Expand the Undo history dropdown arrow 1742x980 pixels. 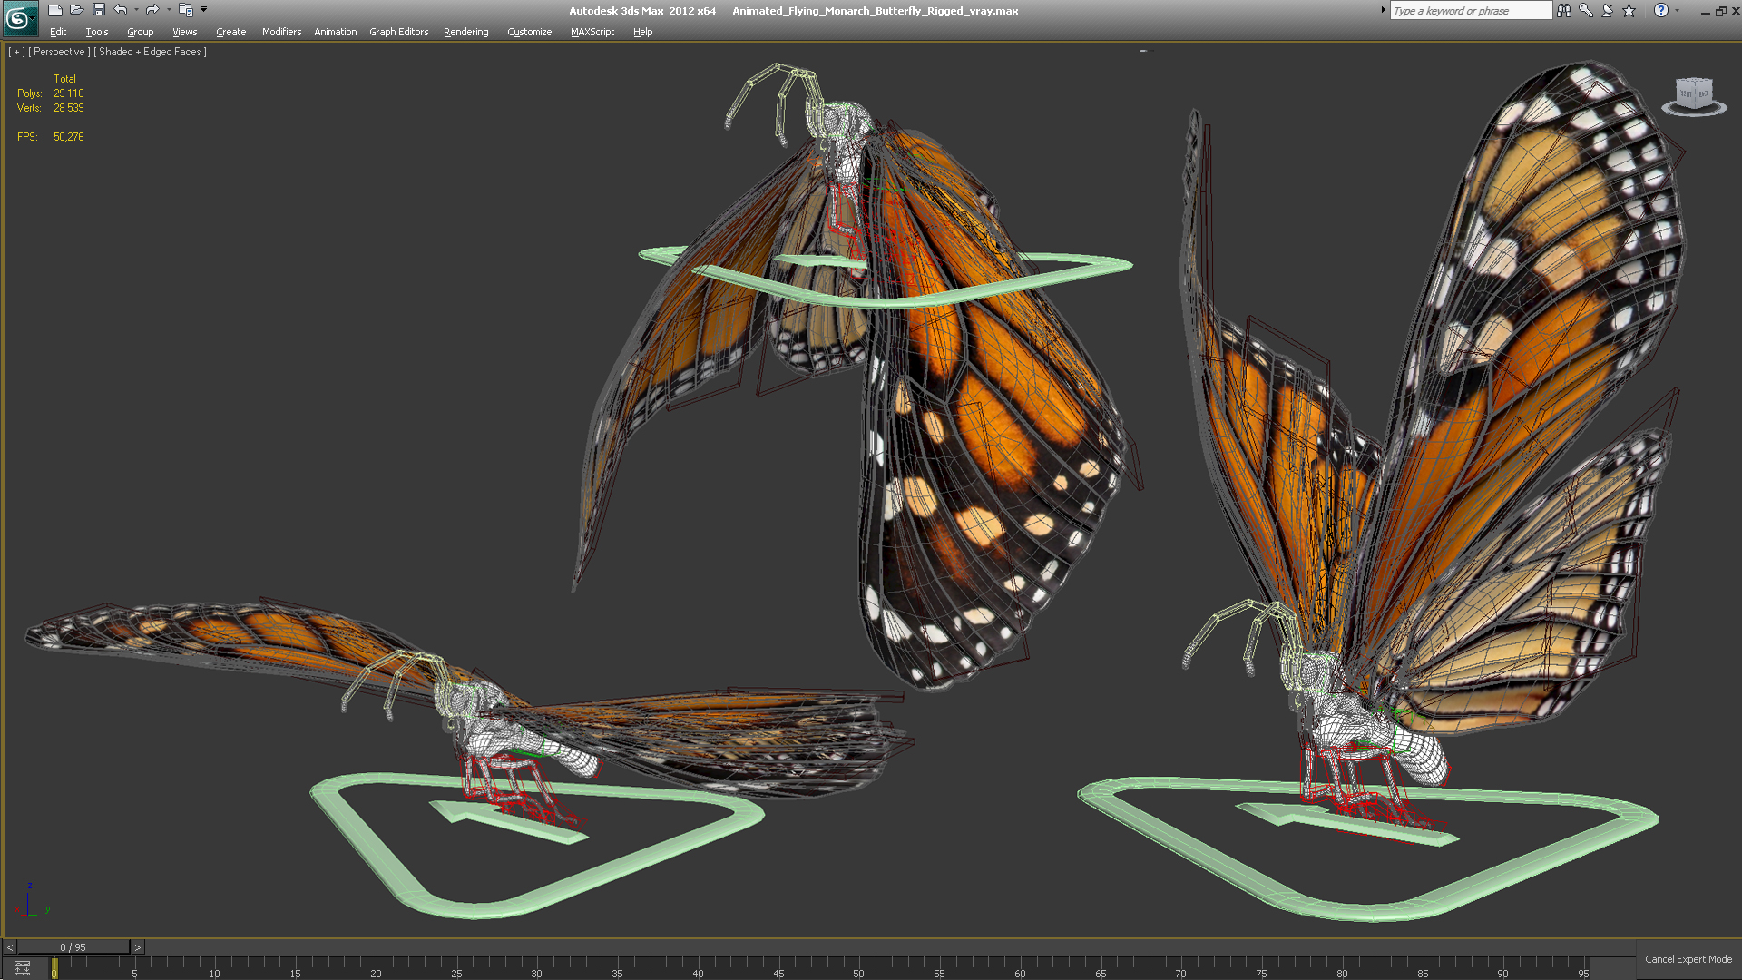pyautogui.click(x=136, y=10)
